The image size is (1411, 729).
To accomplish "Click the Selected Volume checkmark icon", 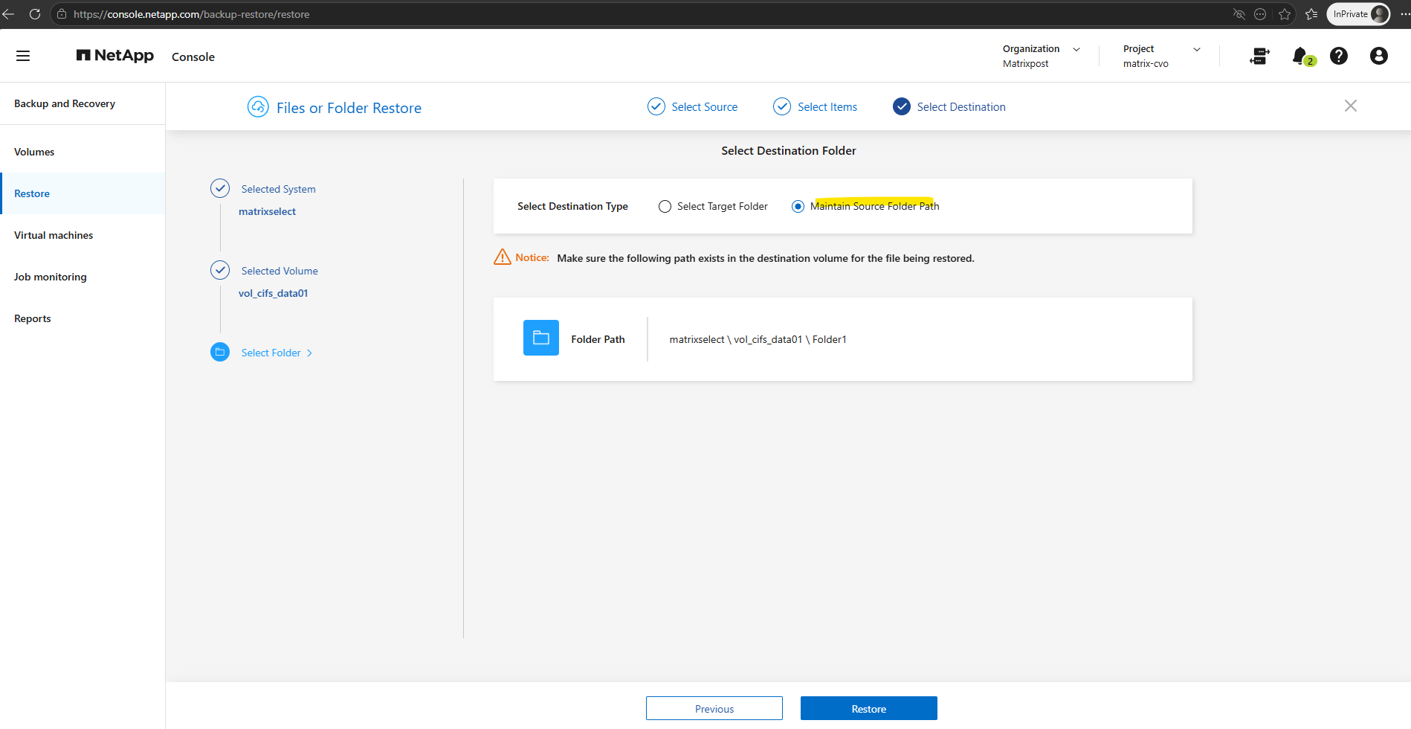I will [x=220, y=270].
